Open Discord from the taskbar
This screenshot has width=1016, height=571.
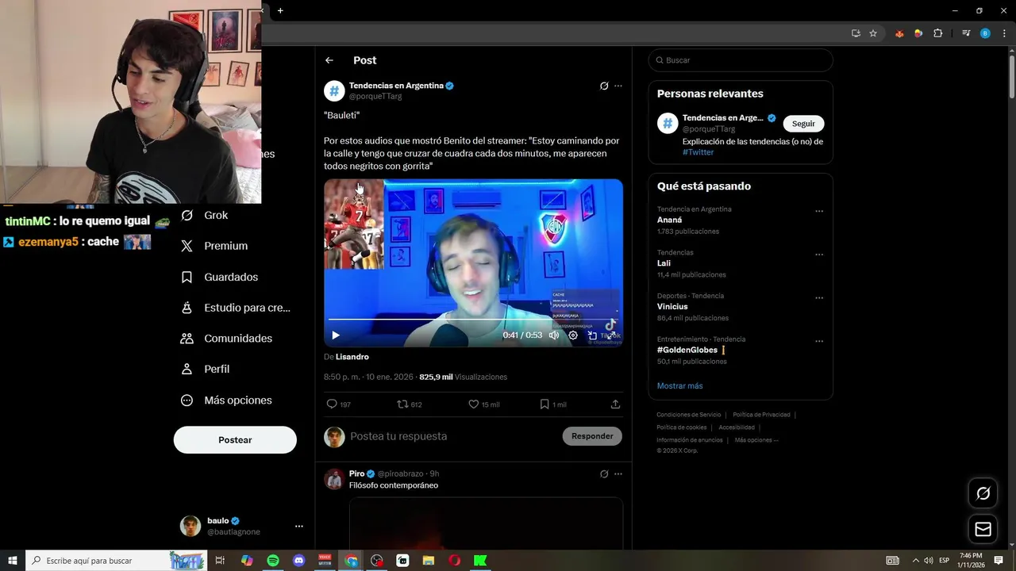tap(298, 561)
